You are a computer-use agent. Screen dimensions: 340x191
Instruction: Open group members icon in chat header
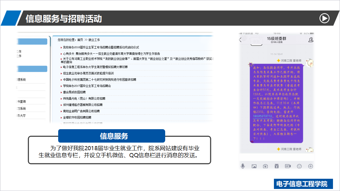[x=311, y=40]
